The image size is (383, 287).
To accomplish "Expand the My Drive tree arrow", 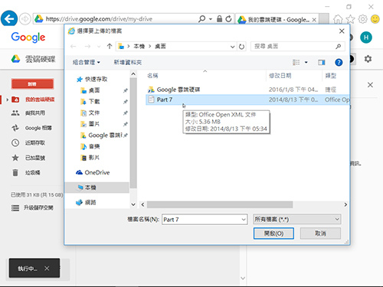I will pos(8,99).
